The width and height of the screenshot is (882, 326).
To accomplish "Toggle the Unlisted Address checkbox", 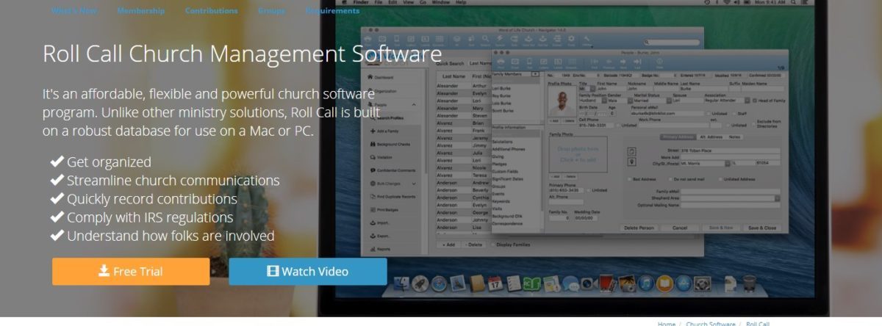I will tap(720, 179).
